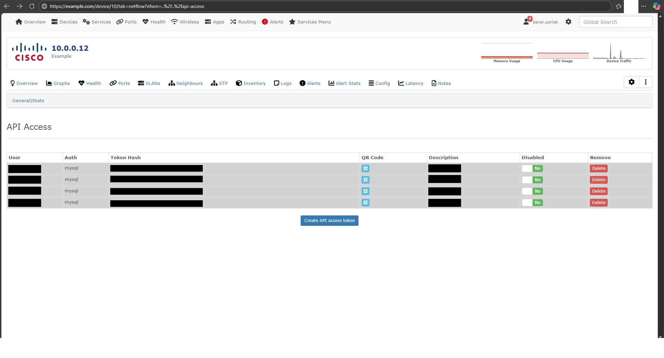Viewport: 664px width, 358px height.
Task: Click the site info globe icon in address bar
Action: 44,6
